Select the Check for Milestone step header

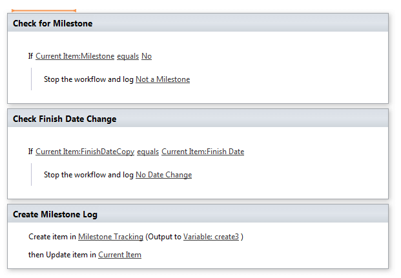53,23
